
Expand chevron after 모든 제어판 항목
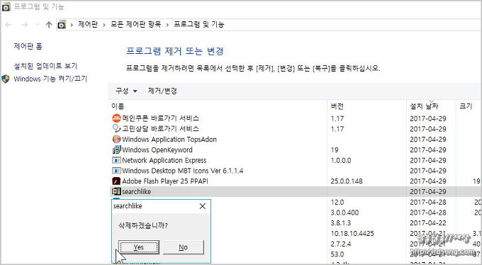(x=167, y=25)
